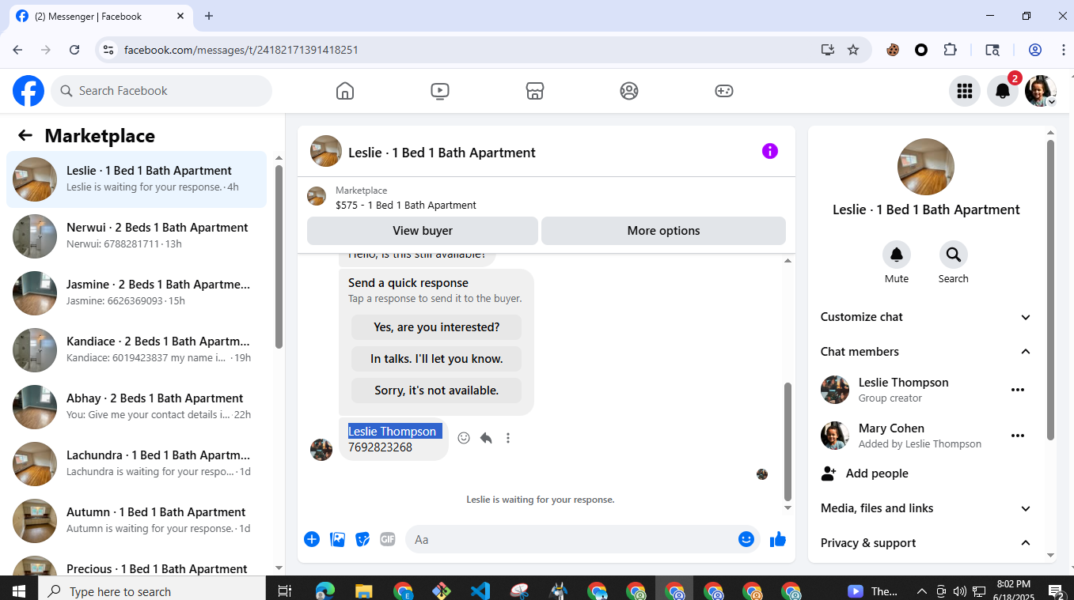The width and height of the screenshot is (1074, 600).
Task: Reload the page in Chrome
Action: [74, 50]
